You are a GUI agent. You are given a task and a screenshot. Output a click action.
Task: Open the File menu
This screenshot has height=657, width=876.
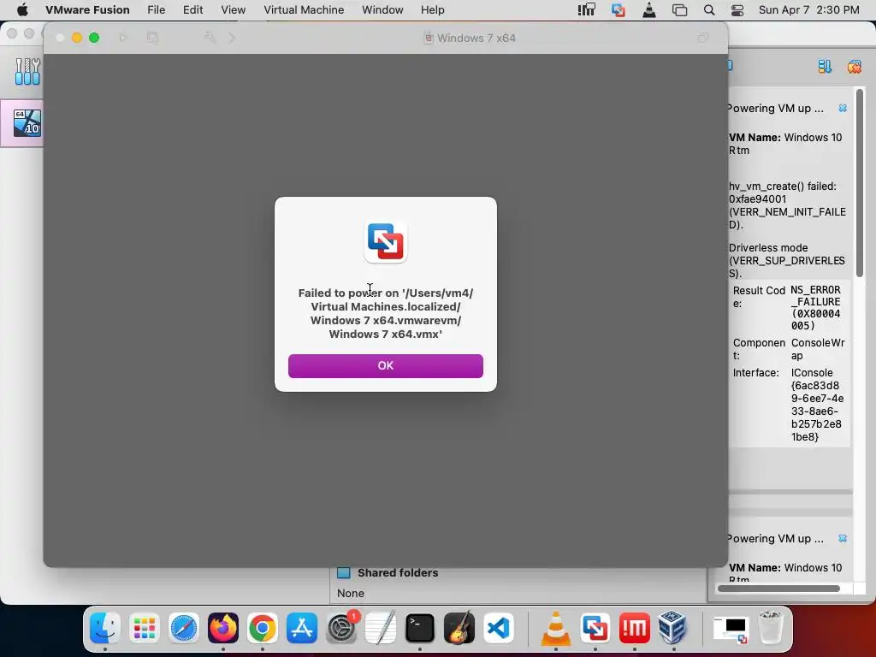click(156, 9)
